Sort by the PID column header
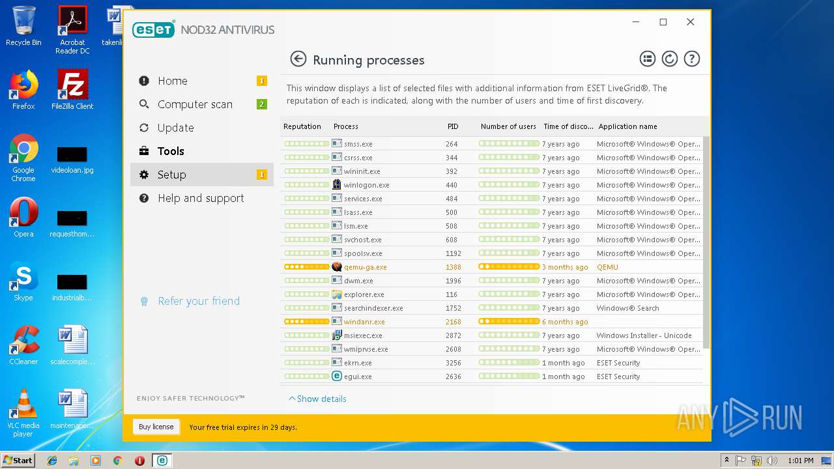The height and width of the screenshot is (469, 834). [x=453, y=126]
